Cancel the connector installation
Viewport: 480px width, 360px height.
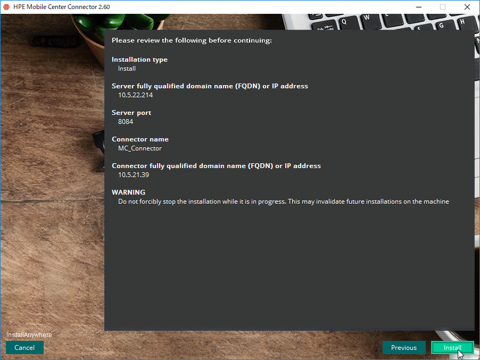pyautogui.click(x=25, y=347)
